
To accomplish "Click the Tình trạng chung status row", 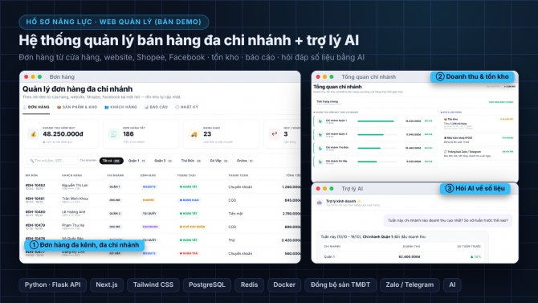I will pos(414,102).
